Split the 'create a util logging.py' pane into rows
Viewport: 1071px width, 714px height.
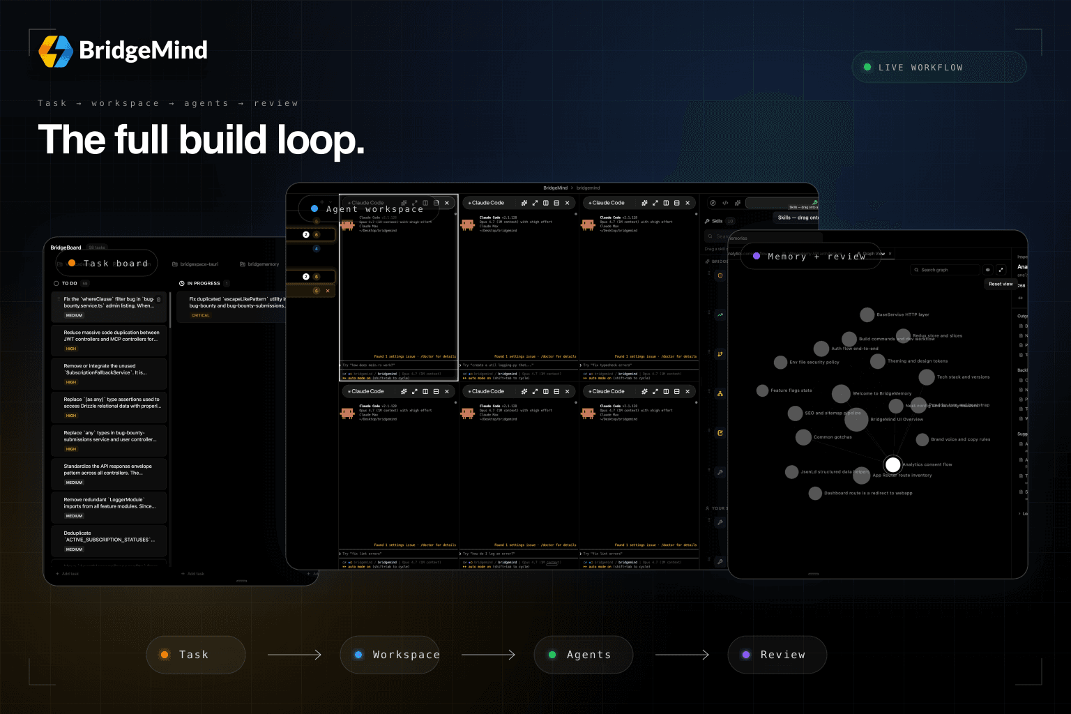pos(556,203)
